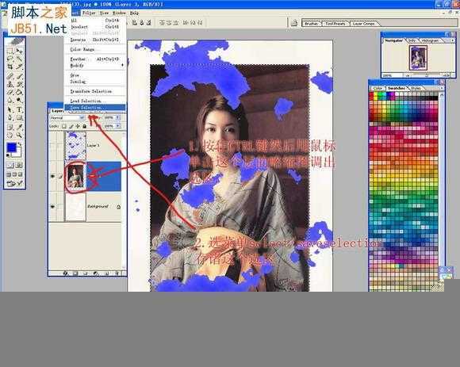
Task: Select the Path Selection tool
Action: coord(10,109)
